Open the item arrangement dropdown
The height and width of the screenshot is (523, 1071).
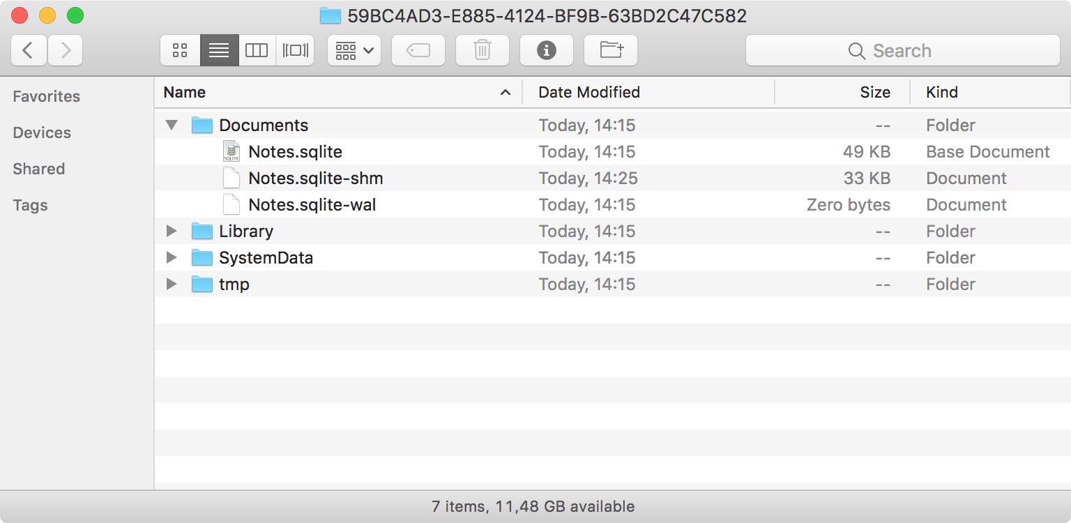353,50
